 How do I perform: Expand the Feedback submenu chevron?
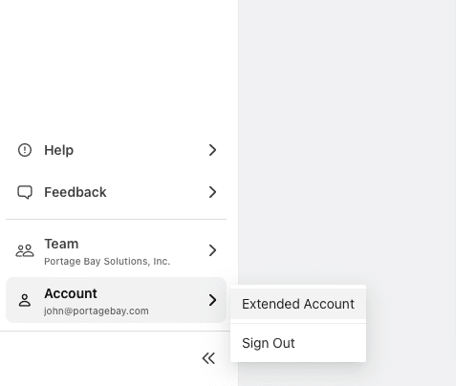tap(212, 192)
